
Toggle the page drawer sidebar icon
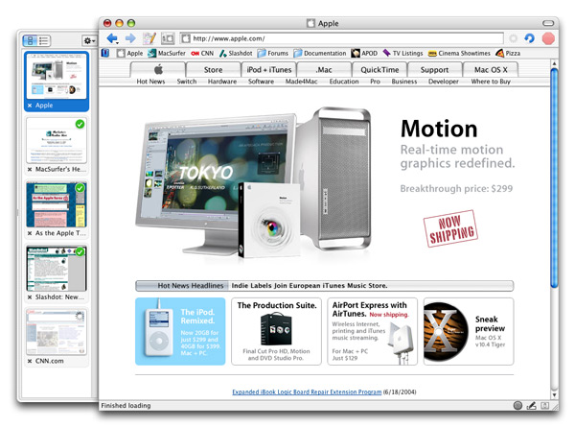pyautogui.click(x=168, y=38)
